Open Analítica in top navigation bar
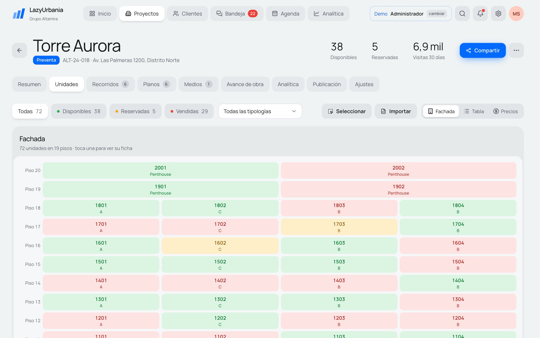540x338 pixels. coord(328,14)
